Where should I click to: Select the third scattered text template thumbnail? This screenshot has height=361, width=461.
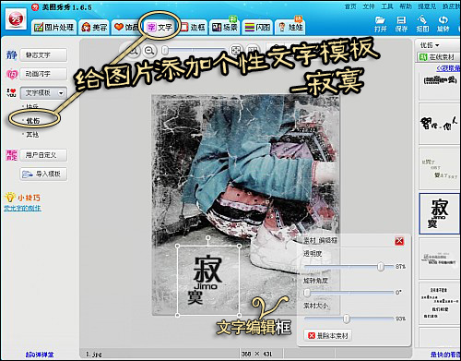pos(440,169)
